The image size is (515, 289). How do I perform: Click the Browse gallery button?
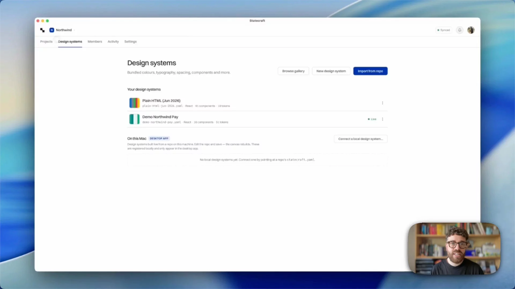pyautogui.click(x=293, y=71)
